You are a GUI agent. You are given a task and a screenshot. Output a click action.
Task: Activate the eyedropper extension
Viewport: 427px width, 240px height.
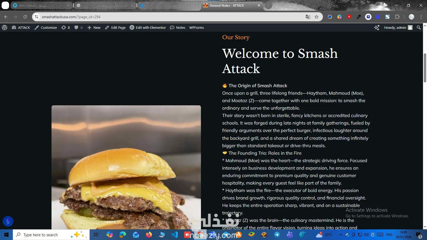359,17
